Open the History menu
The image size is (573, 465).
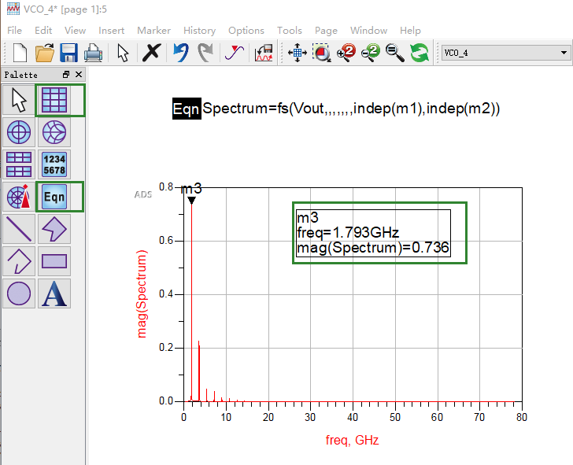tap(200, 31)
